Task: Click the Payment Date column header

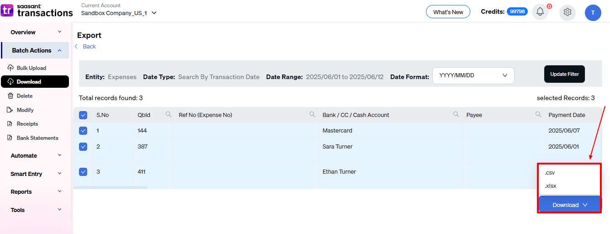Action: [567, 115]
